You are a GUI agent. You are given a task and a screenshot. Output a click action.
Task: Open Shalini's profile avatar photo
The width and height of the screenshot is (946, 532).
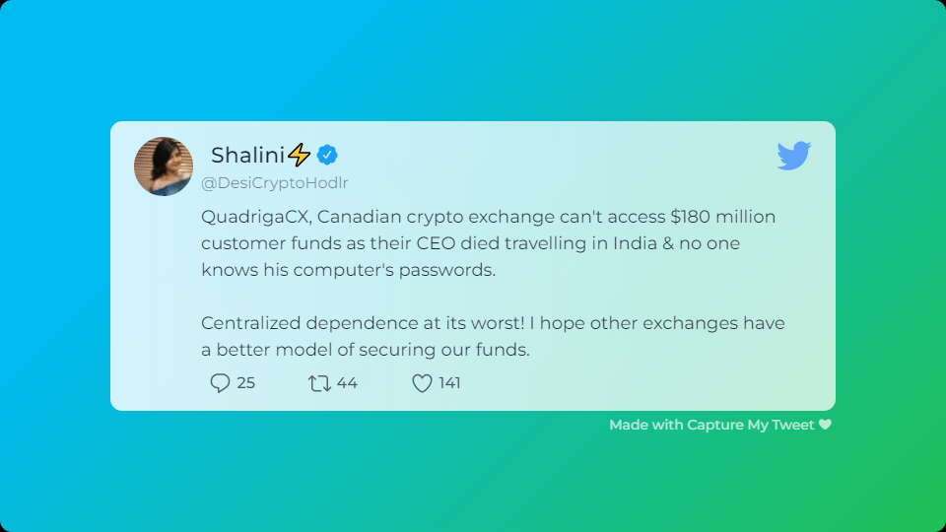pyautogui.click(x=164, y=166)
